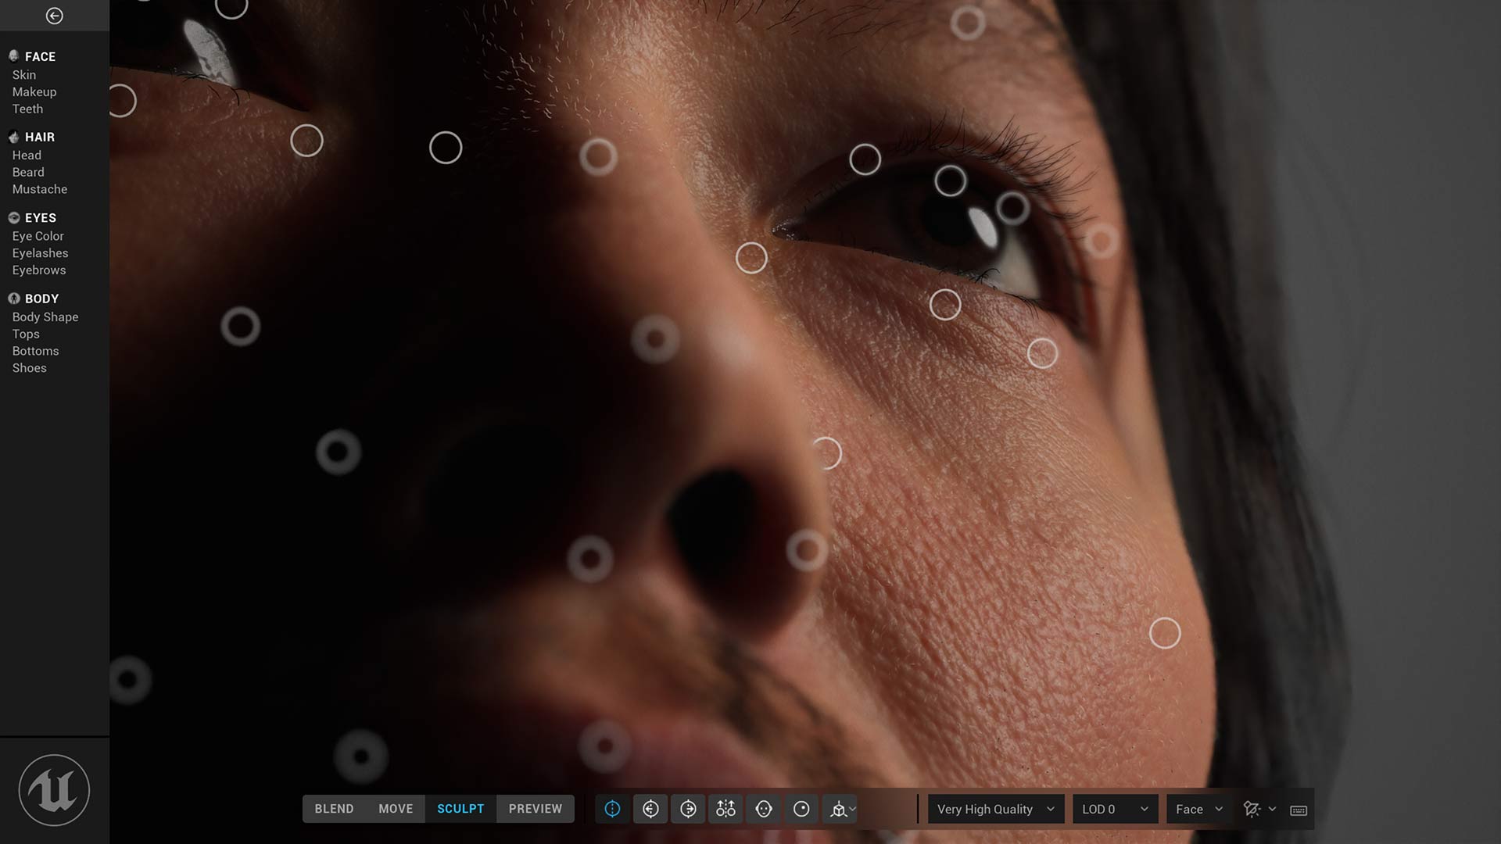Click the EYES heading label
The height and width of the screenshot is (844, 1501).
pos(41,218)
